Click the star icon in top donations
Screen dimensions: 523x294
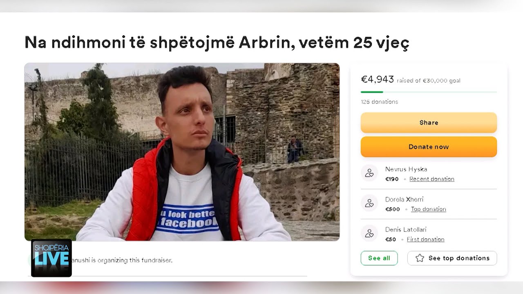[420, 258]
